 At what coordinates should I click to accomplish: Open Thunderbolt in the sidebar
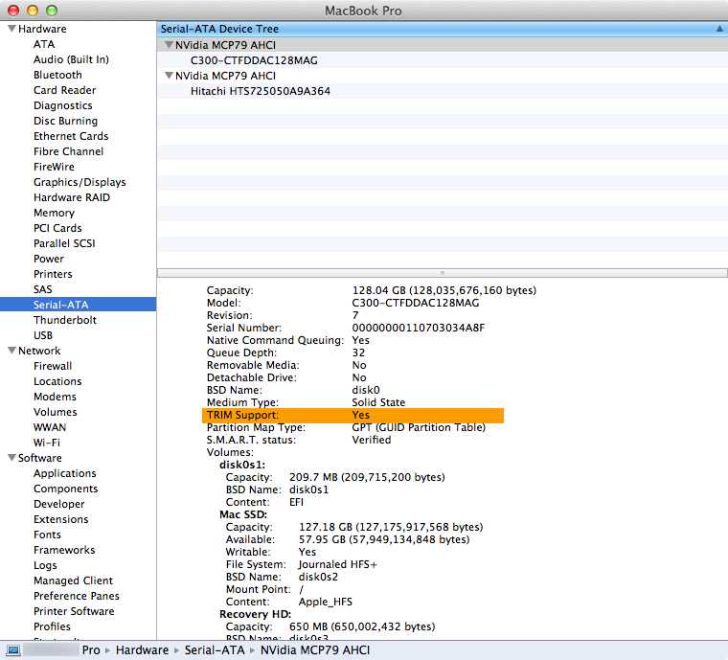point(64,320)
